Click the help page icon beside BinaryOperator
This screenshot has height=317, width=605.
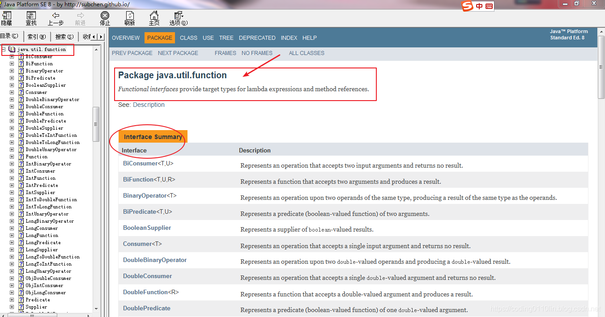[21, 71]
